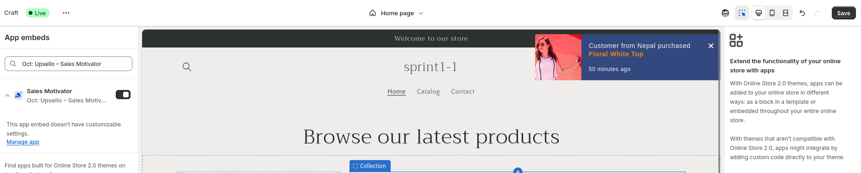Click the App embeds panel heading
Screen dimensions: 861x173
pos(27,38)
